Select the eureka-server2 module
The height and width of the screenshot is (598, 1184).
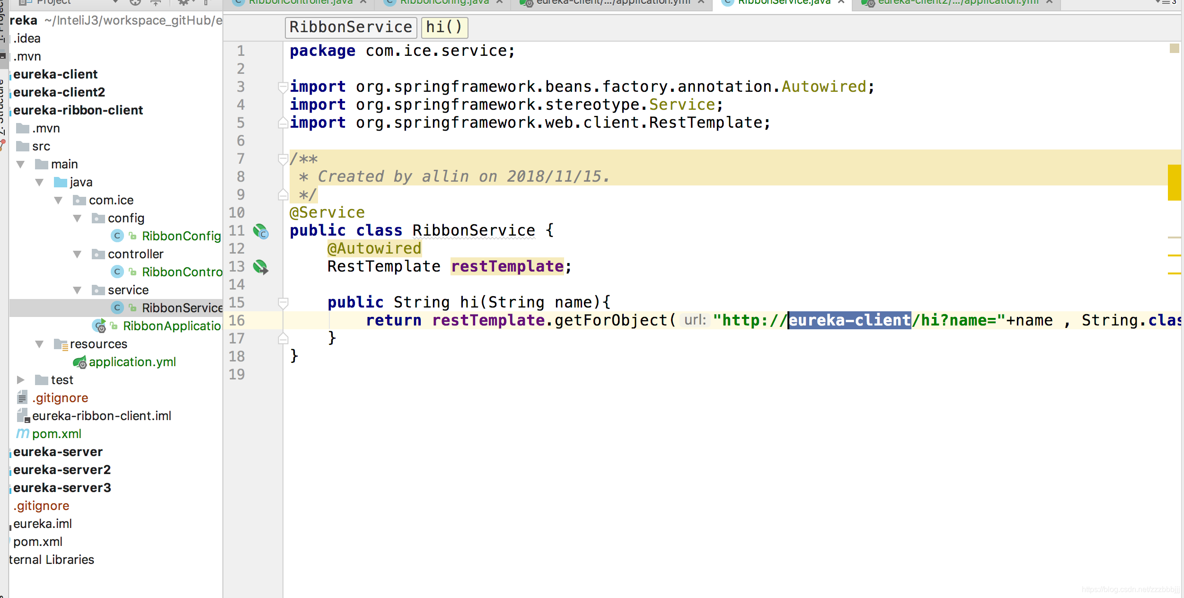(62, 470)
